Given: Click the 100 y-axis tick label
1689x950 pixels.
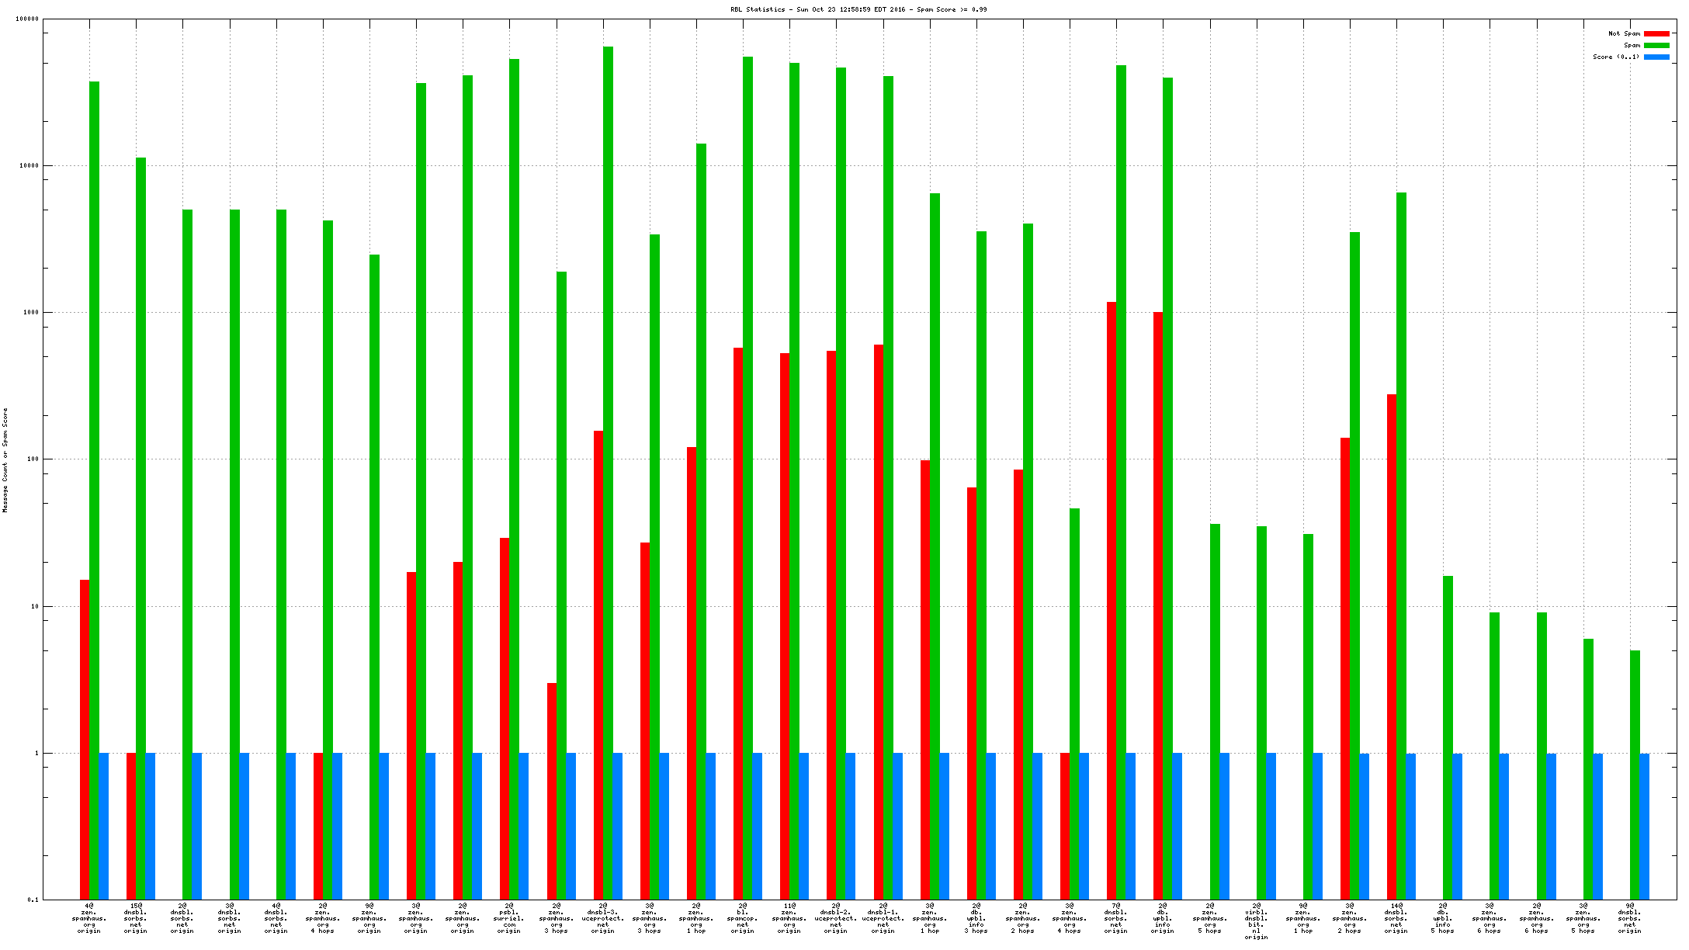Looking at the screenshot, I should click(x=33, y=459).
